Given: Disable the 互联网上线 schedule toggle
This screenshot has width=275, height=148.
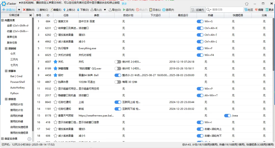Looking at the screenshot, I should tap(118, 102).
